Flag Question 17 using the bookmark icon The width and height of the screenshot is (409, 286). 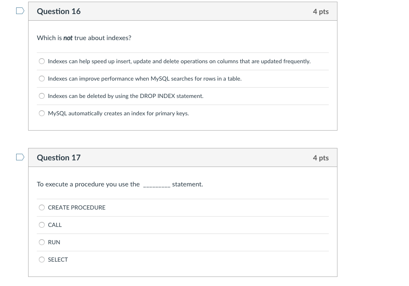[20, 157]
